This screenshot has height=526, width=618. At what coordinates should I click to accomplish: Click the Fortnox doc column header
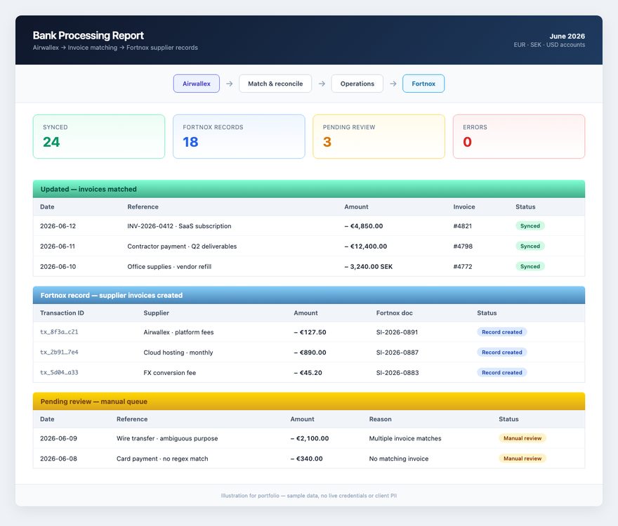pyautogui.click(x=394, y=313)
